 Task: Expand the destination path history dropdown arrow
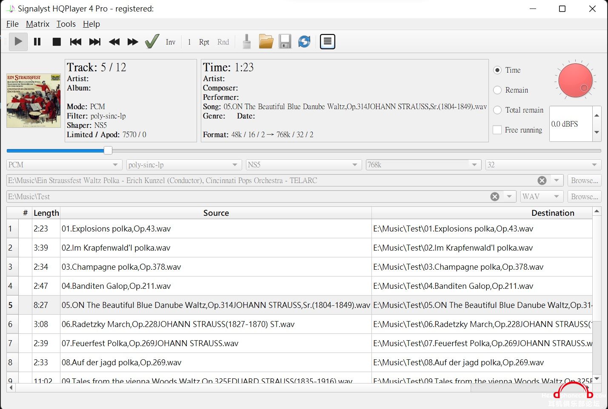[x=509, y=197]
